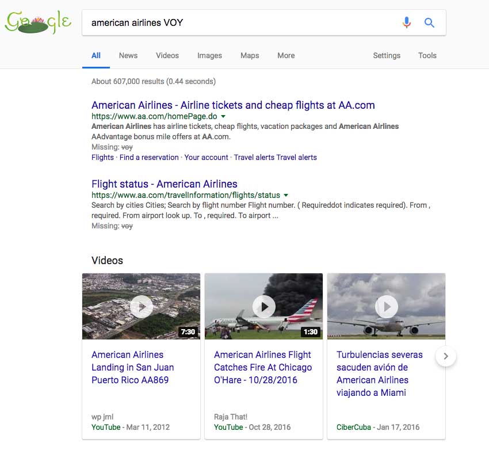
Task: Open American Airlines Landing in San Juan title
Action: pyautogui.click(x=132, y=367)
